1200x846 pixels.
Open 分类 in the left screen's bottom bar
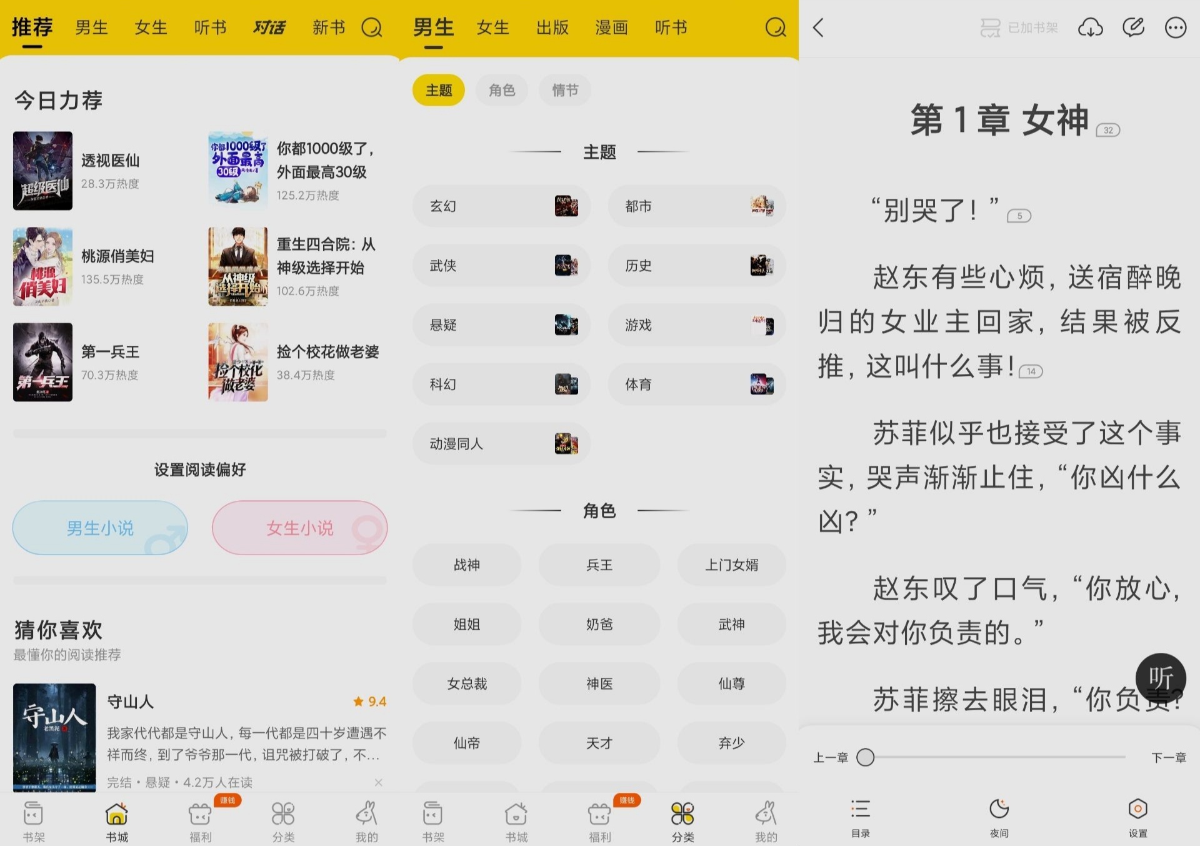tap(283, 821)
